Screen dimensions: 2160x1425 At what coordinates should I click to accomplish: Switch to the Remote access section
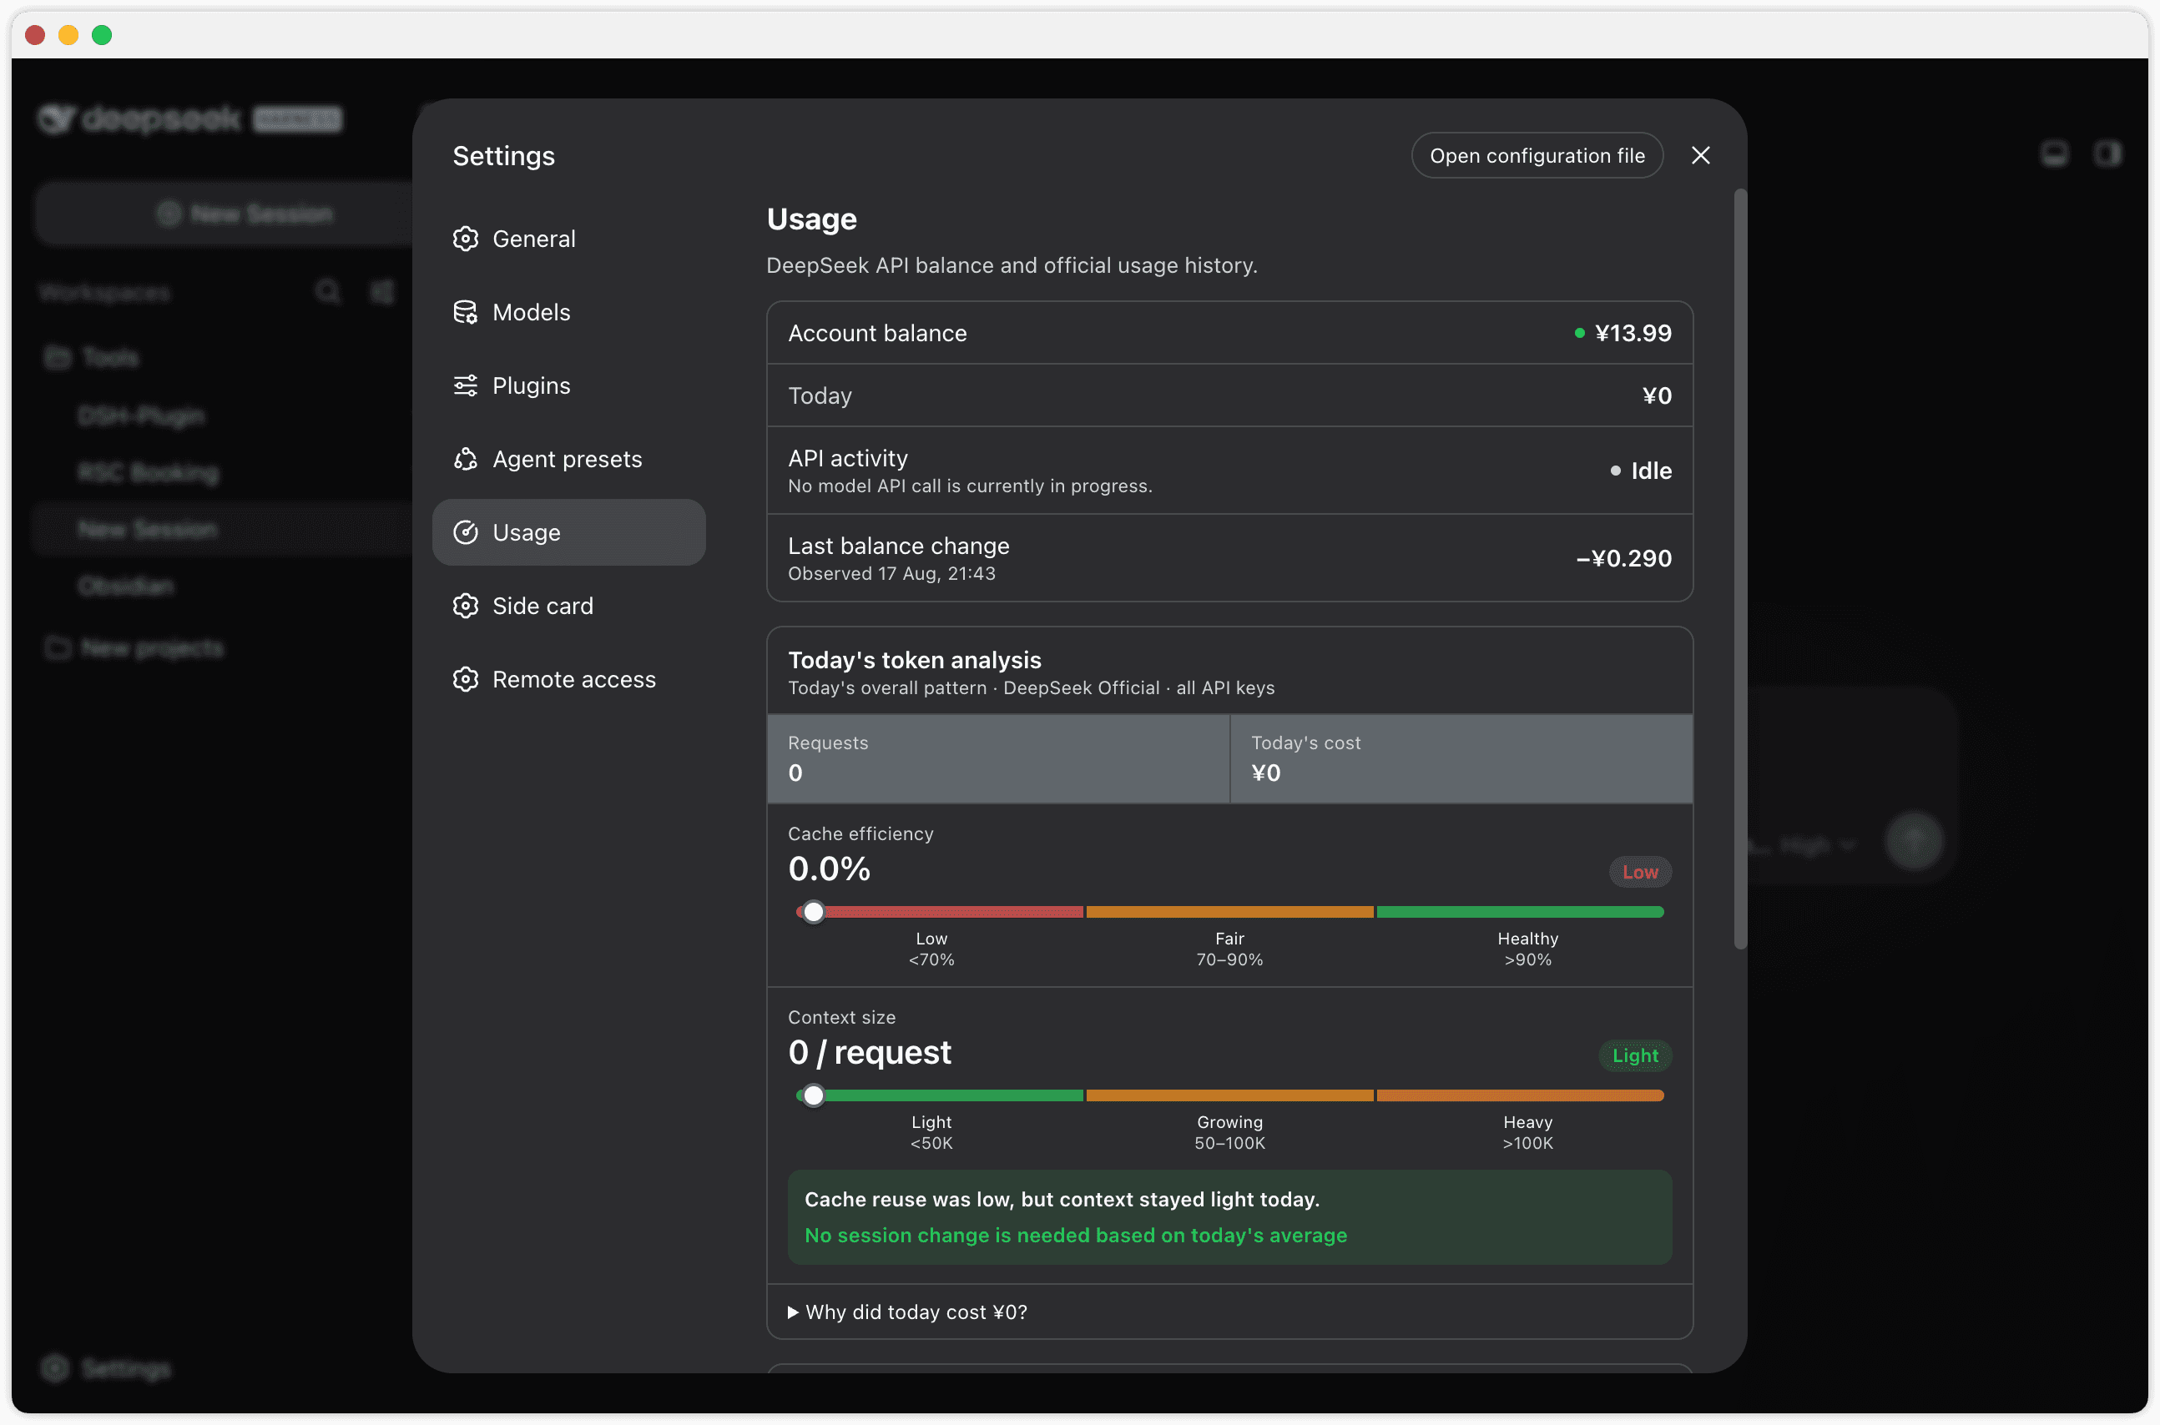[568, 680]
